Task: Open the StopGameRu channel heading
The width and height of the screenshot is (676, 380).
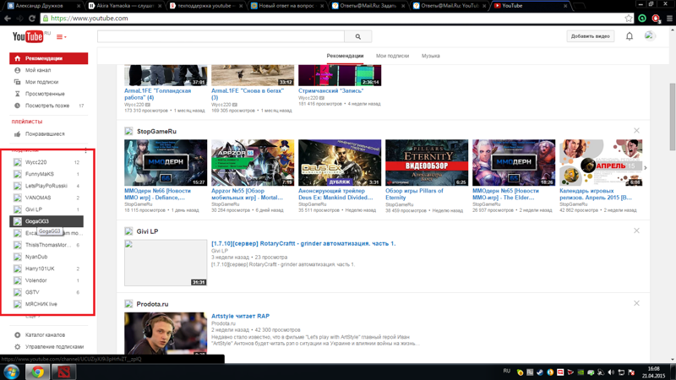Action: point(156,132)
